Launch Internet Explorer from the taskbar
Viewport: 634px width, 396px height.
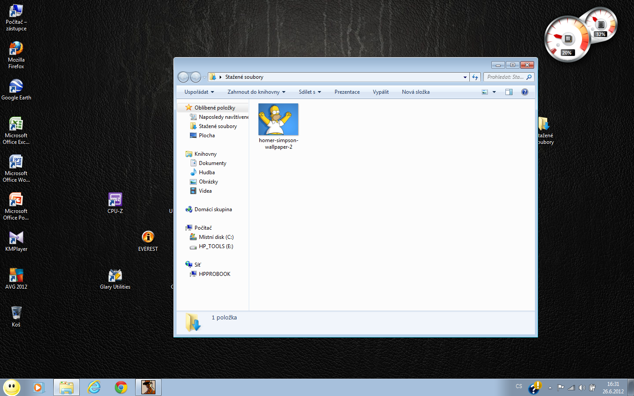(x=94, y=387)
